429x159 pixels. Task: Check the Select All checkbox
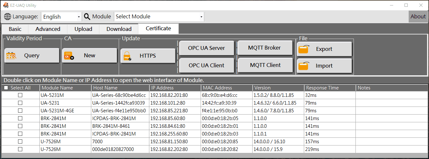pos(6,88)
